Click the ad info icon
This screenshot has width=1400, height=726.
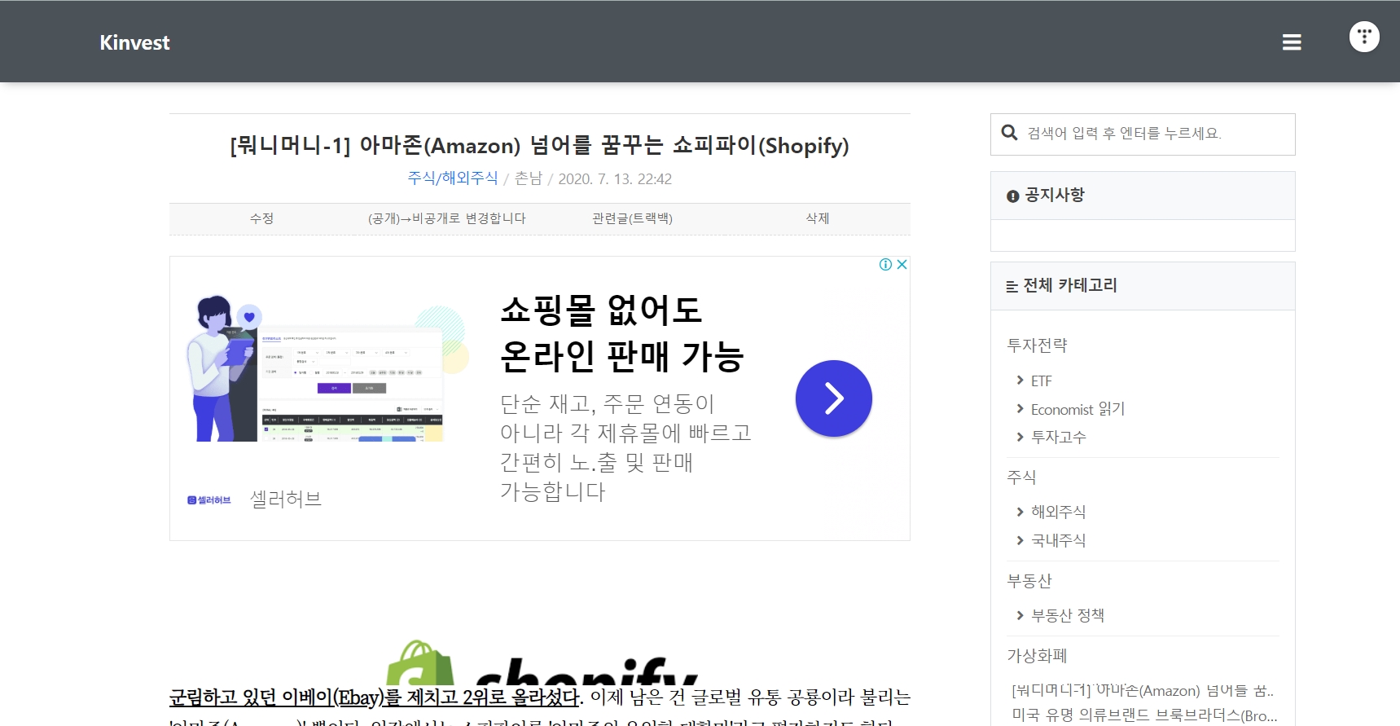[885, 265]
